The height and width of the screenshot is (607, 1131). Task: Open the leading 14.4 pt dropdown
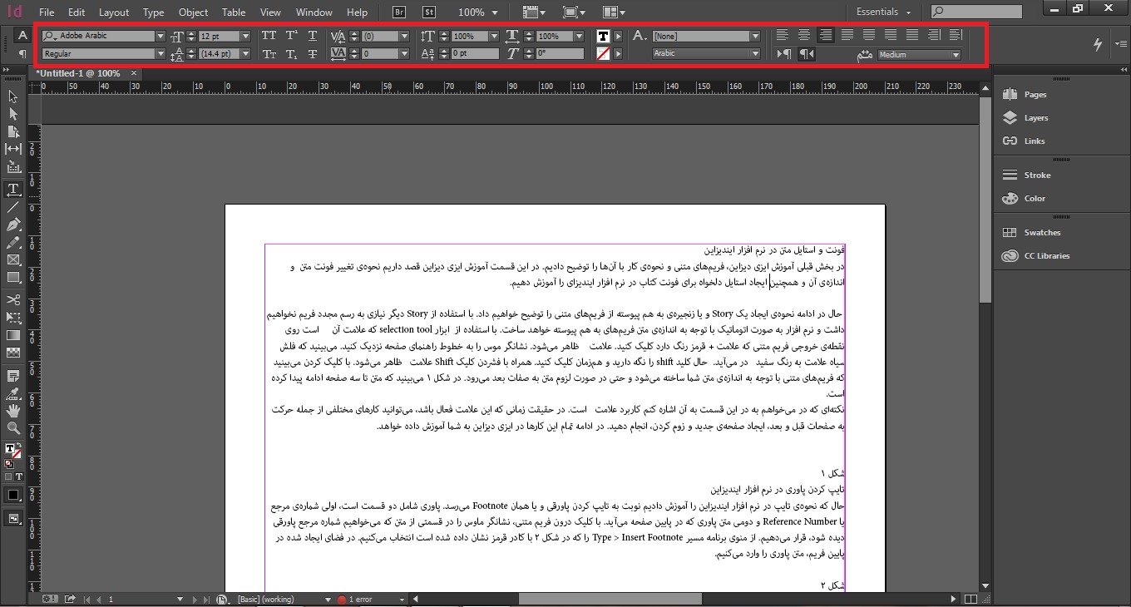point(245,54)
